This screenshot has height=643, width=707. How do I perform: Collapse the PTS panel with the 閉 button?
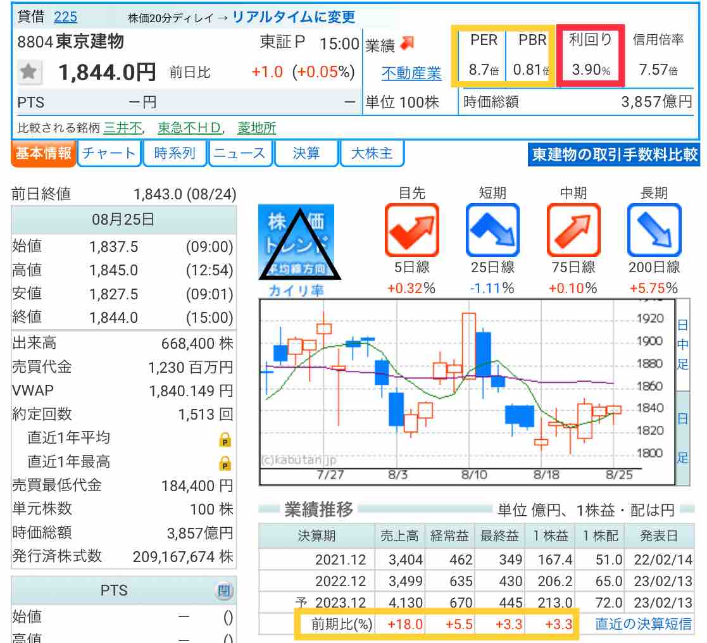coord(224,590)
